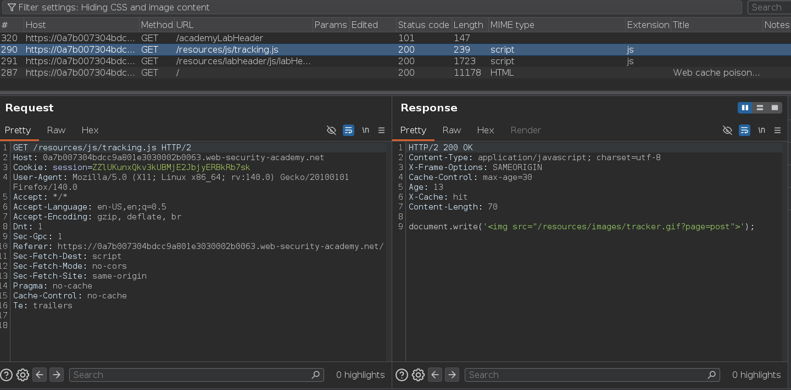Sort by the Params column header
The image size is (791, 390).
[x=330, y=25]
